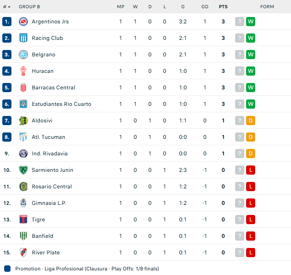Click the Argentinos Jrs team crest
Image resolution: width=291 pixels, height=275 pixels.
pyautogui.click(x=23, y=22)
